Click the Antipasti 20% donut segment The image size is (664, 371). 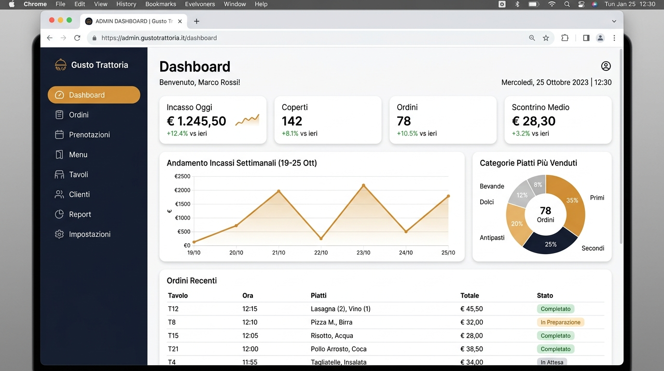point(516,223)
